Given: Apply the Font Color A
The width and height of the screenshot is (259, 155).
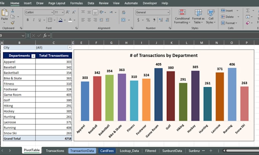Looking at the screenshot, I should click(70, 20).
